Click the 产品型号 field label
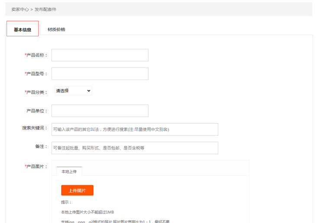The height and width of the screenshot is (223, 325). [x=36, y=74]
